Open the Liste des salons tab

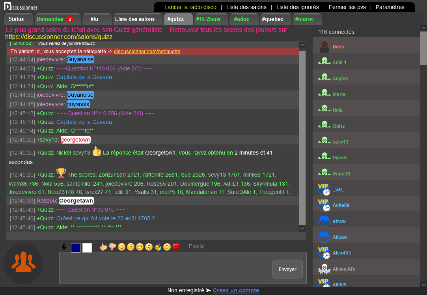[x=137, y=19]
